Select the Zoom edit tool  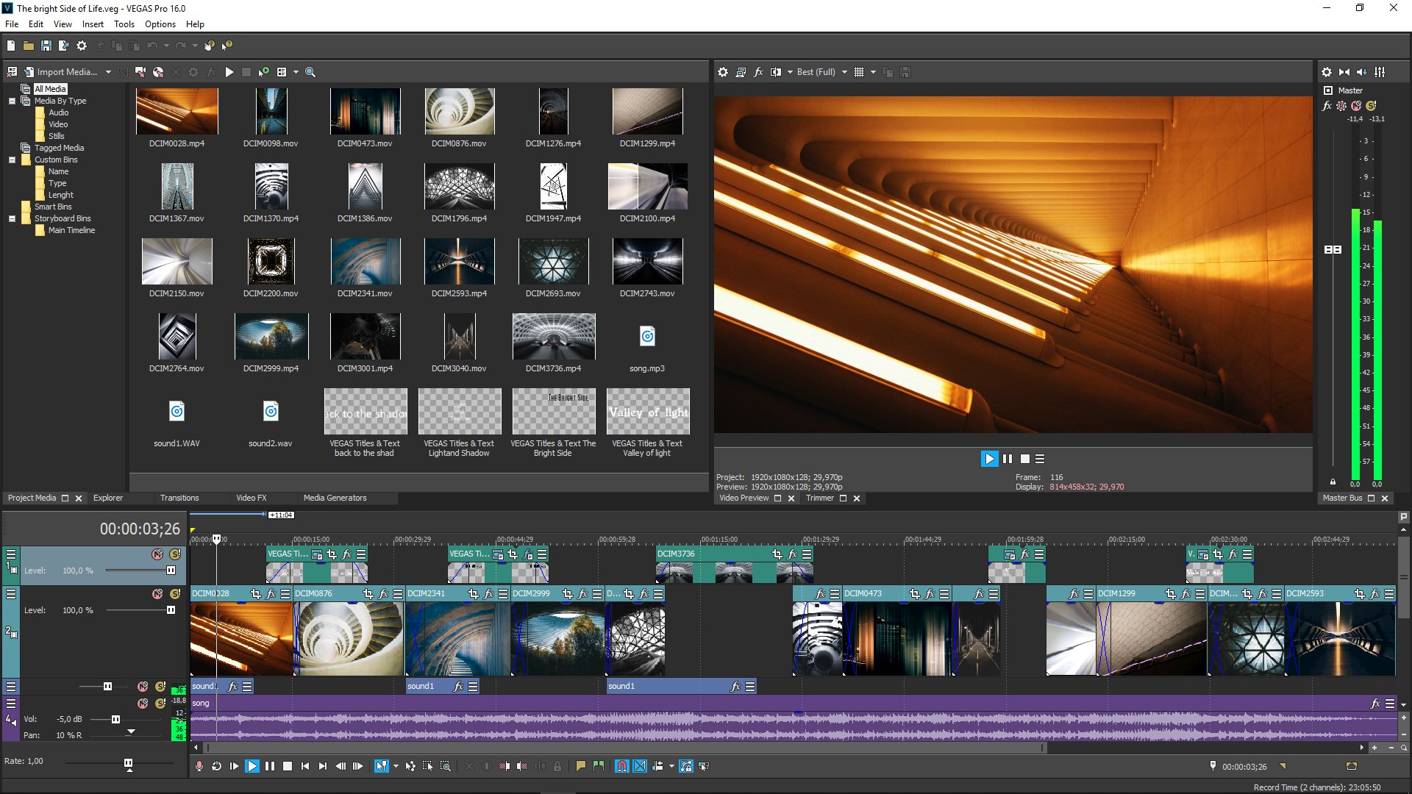click(446, 766)
